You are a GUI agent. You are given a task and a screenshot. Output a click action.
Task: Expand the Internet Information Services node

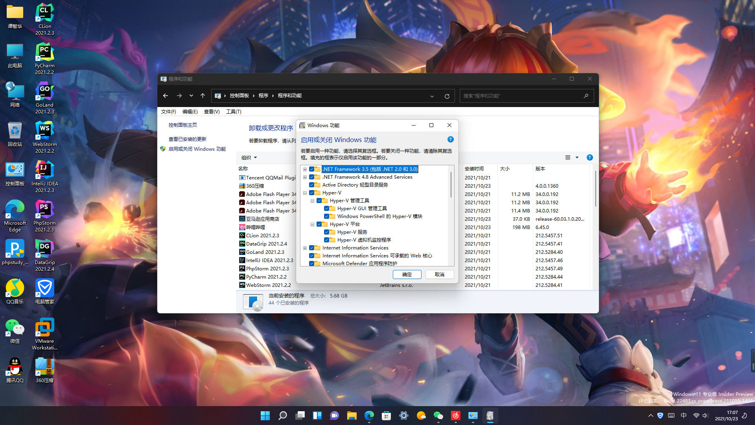pos(305,248)
